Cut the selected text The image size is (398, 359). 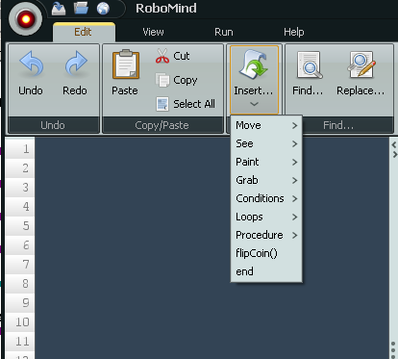pos(173,56)
